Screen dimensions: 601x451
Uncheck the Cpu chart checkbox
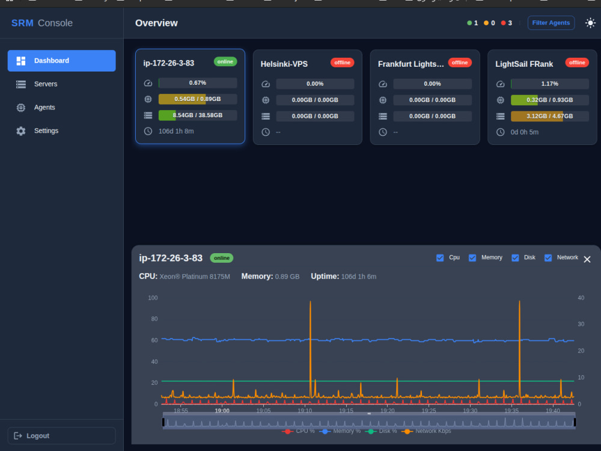tap(440, 258)
